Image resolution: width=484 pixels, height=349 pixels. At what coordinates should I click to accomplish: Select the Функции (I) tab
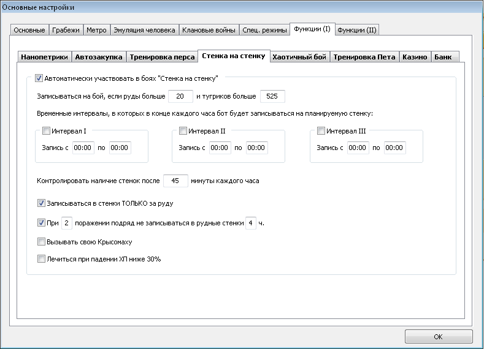[x=312, y=29]
